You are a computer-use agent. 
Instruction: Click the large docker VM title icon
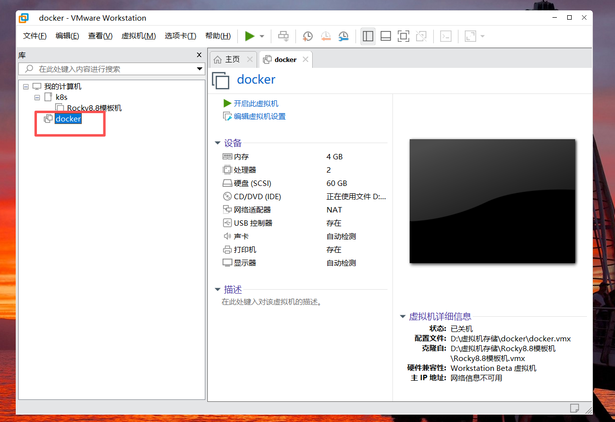(221, 80)
